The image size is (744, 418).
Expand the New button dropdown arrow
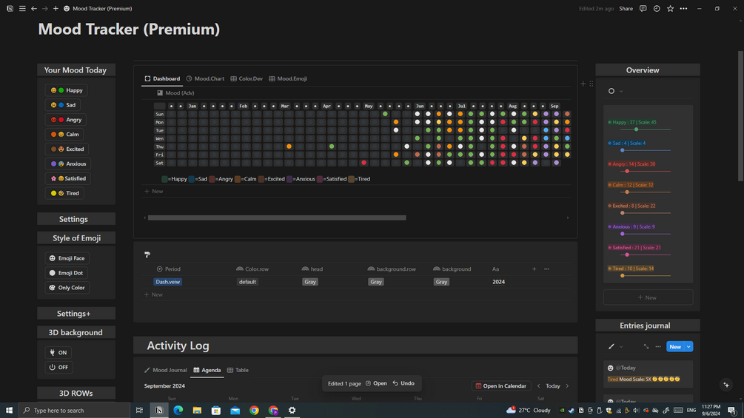(688, 347)
